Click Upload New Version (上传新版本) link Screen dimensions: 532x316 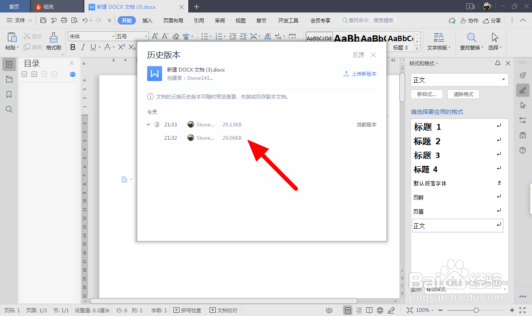(x=360, y=74)
